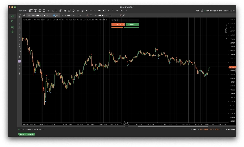Click the toolbar icon just left of the account selector
244x147 pixels.
coord(202,11)
